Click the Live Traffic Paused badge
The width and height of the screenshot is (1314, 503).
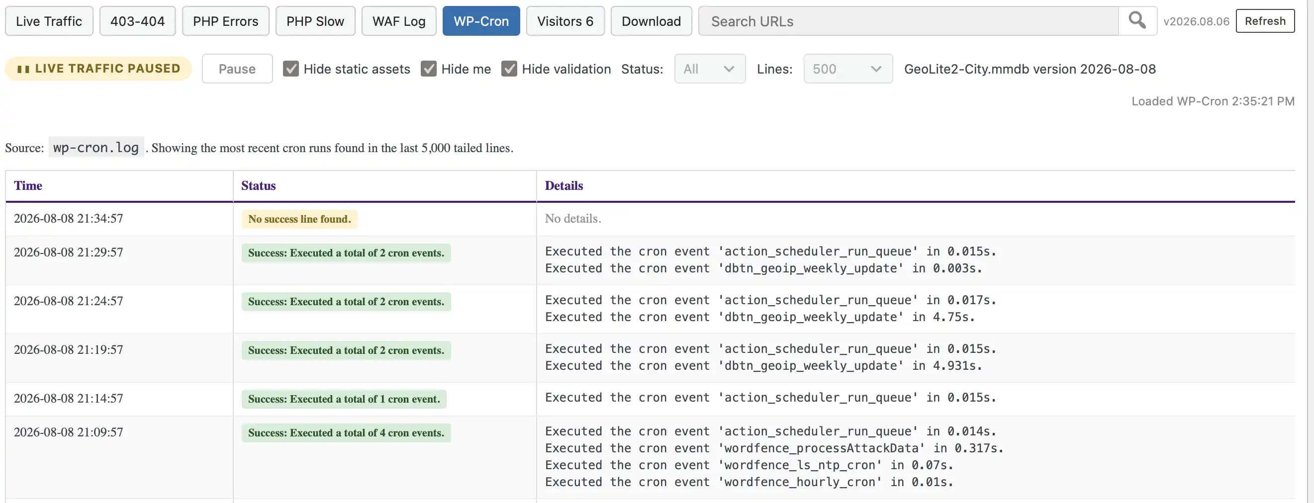pyautogui.click(x=98, y=68)
